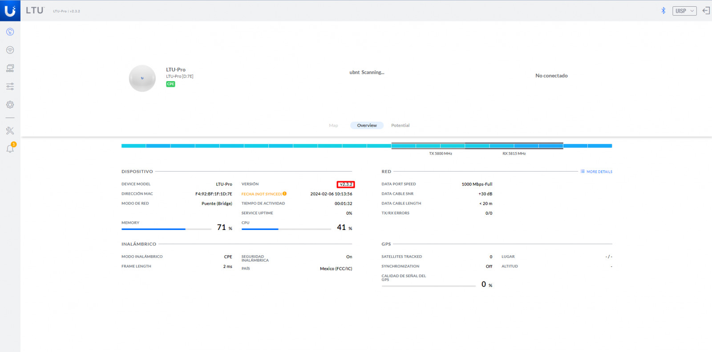Click the ubnt Scanning... status text
Screen dimensions: 712x352
tap(367, 72)
